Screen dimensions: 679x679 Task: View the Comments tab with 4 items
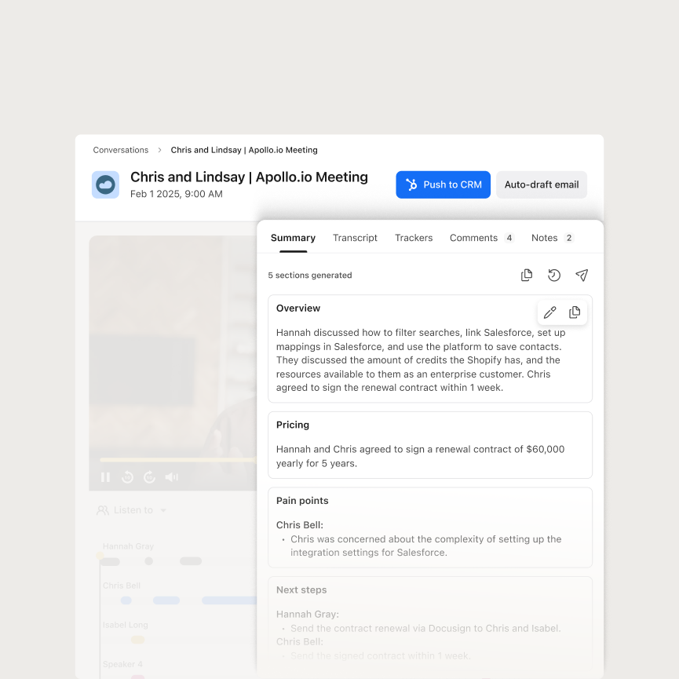[x=473, y=238]
